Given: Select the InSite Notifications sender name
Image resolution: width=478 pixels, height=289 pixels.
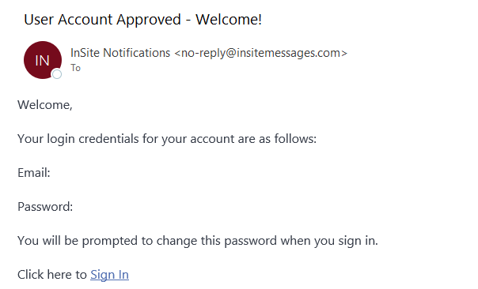Looking at the screenshot, I should click(120, 53).
